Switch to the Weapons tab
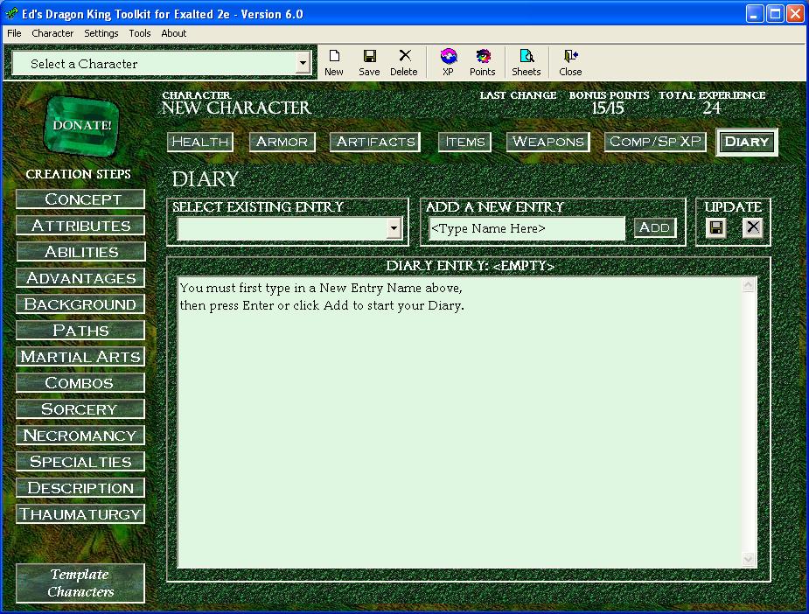This screenshot has height=614, width=809. point(547,142)
